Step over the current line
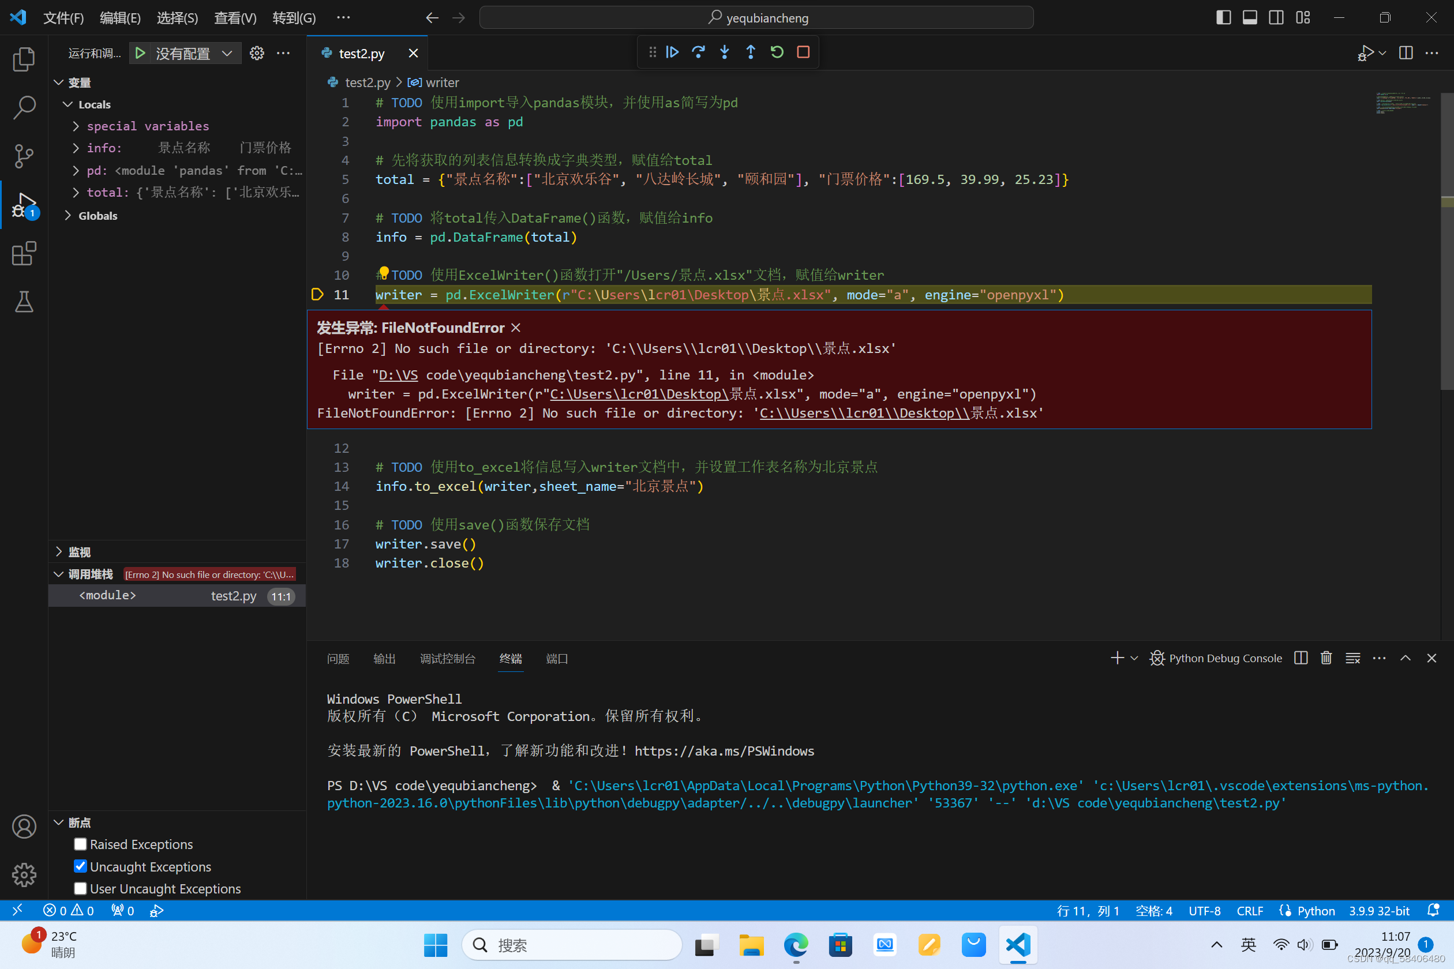This screenshot has height=969, width=1454. click(x=699, y=52)
